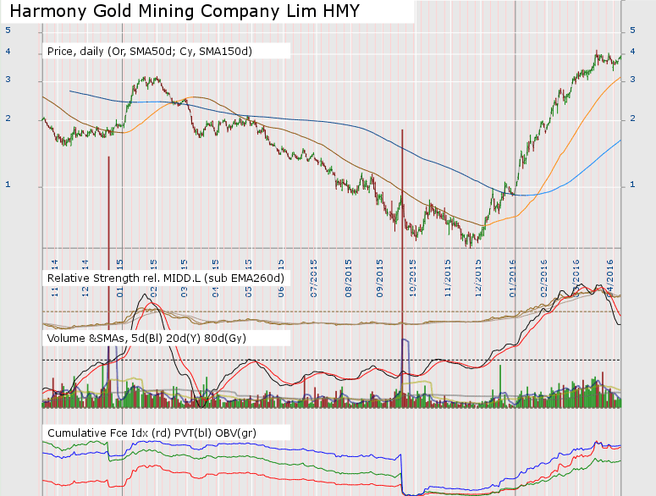The width and height of the screenshot is (656, 496).
Task: Select the 'Relative Strength rel. MIDD.L (sub EMA260d)' label
Action: pos(166,278)
